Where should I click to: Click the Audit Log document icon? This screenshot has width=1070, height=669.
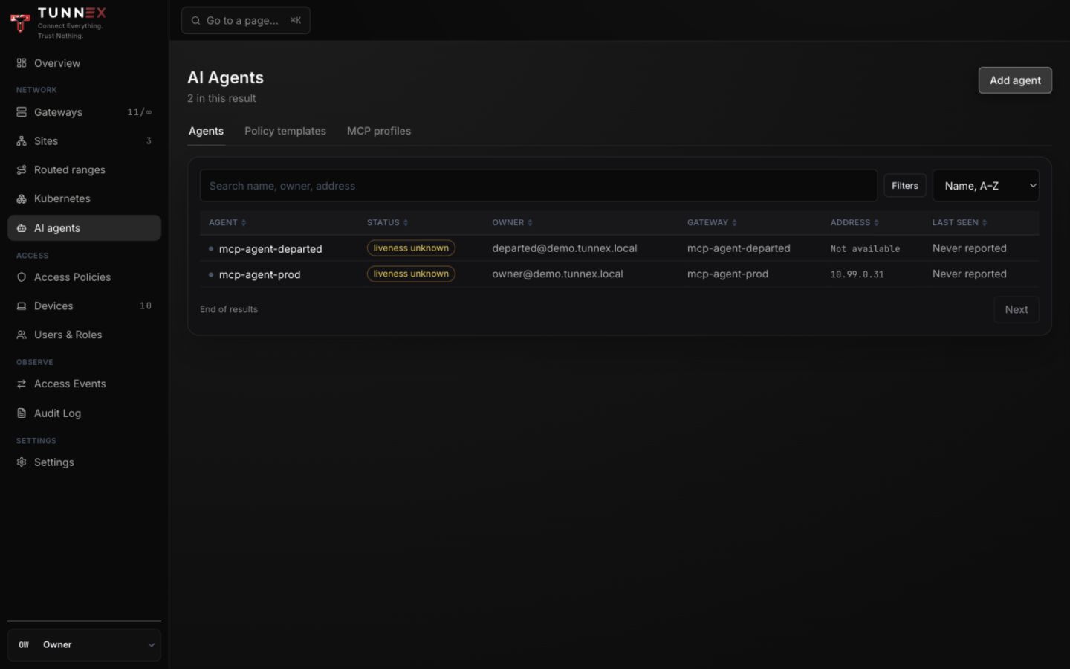(x=22, y=413)
